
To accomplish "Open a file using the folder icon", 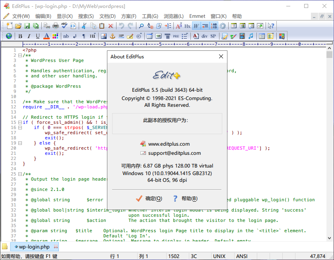I will pyautogui.click(x=18, y=26).
